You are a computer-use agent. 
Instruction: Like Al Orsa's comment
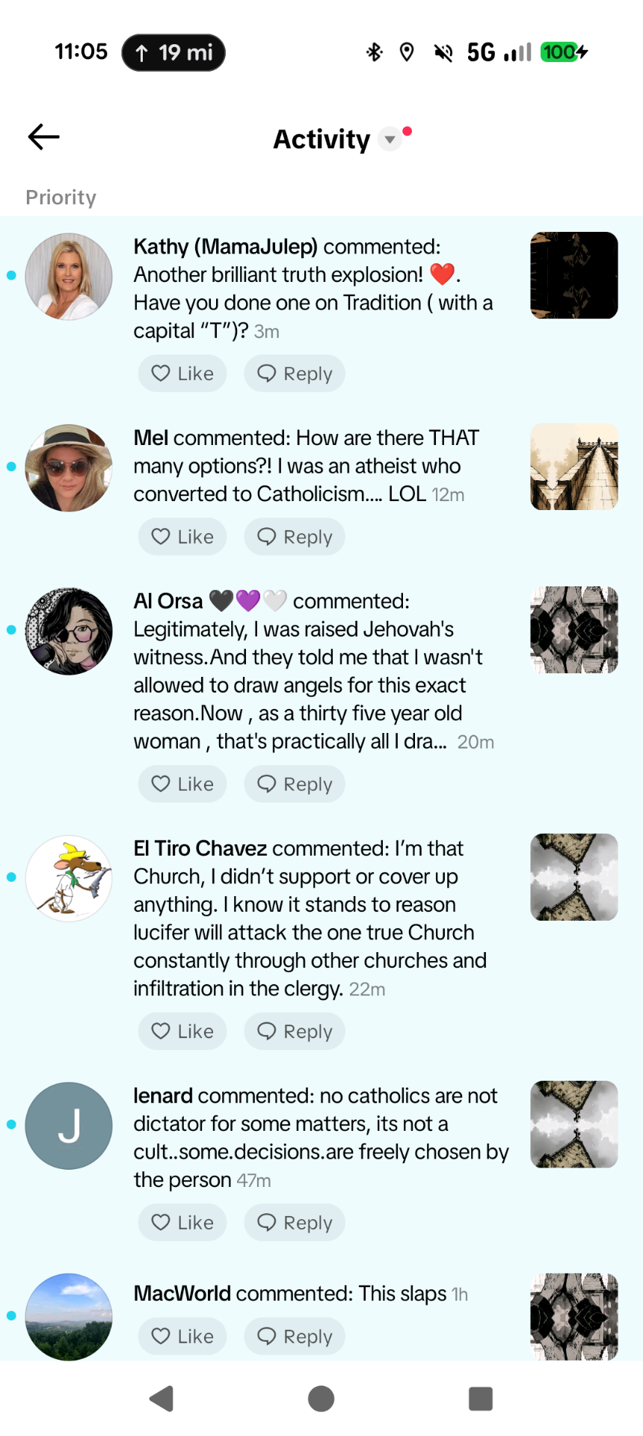[182, 784]
